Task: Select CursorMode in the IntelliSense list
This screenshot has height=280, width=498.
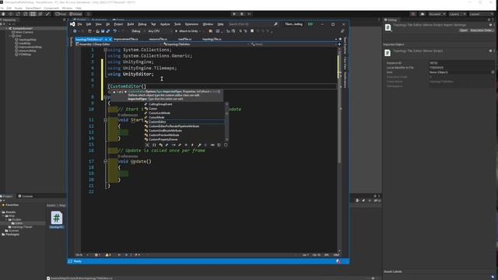Action: 184,117
